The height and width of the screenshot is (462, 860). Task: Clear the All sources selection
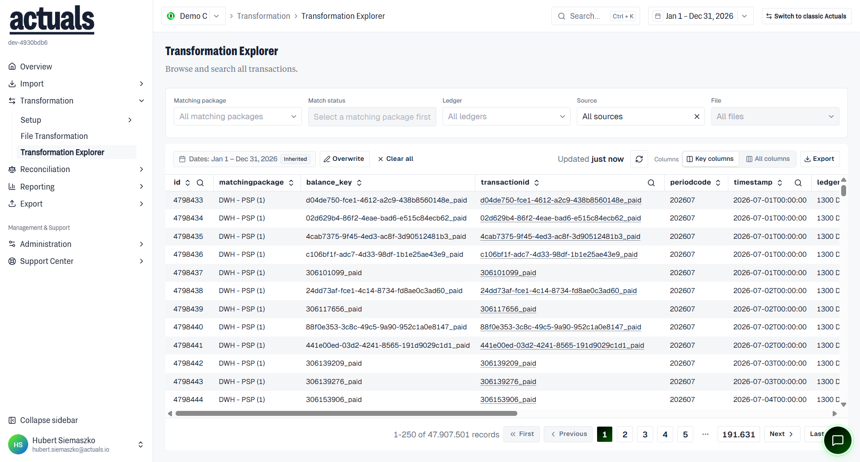pos(697,117)
